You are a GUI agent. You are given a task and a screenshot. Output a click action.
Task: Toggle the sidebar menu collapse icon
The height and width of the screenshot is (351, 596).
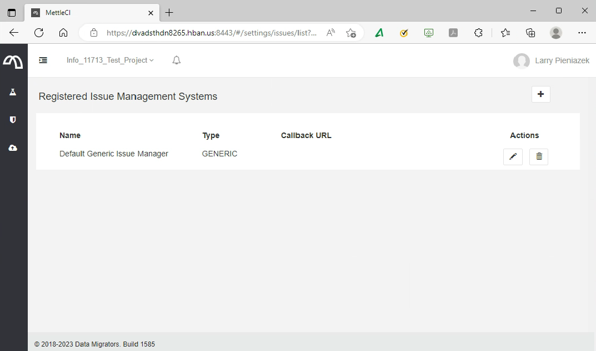coord(43,60)
